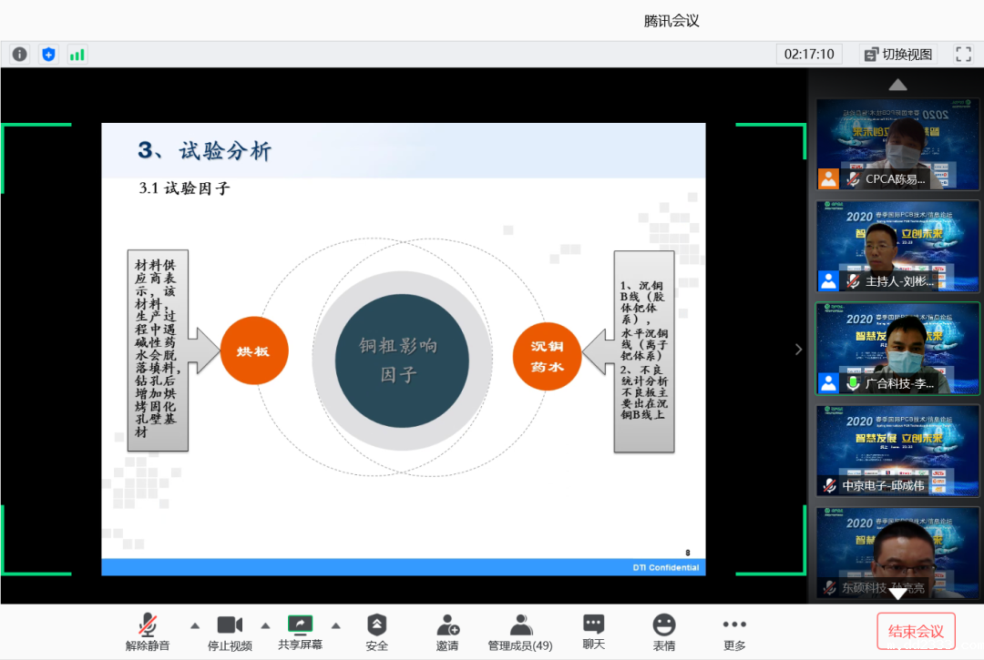The height and width of the screenshot is (660, 984).
Task: Click the meeting info icon
Action: point(19,54)
